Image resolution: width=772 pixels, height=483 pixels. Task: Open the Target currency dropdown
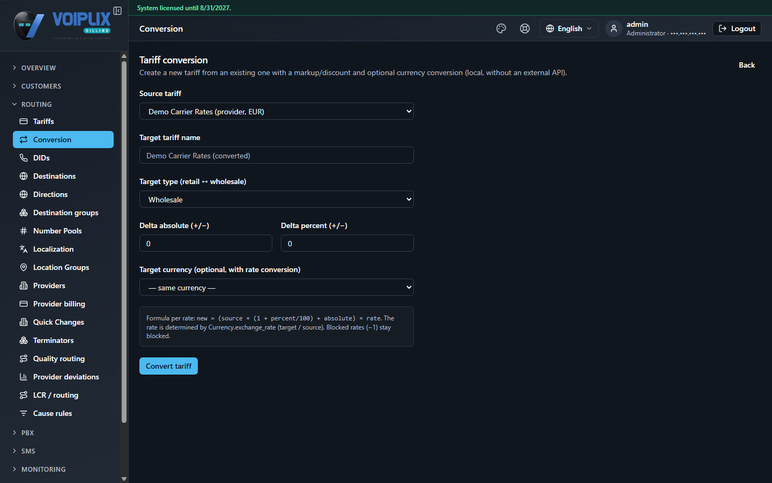coord(277,287)
